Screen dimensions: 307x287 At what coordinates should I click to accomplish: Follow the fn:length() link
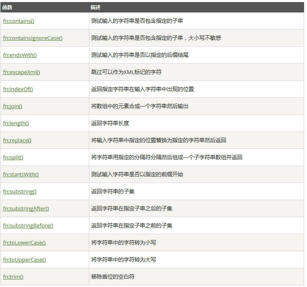coord(16,123)
